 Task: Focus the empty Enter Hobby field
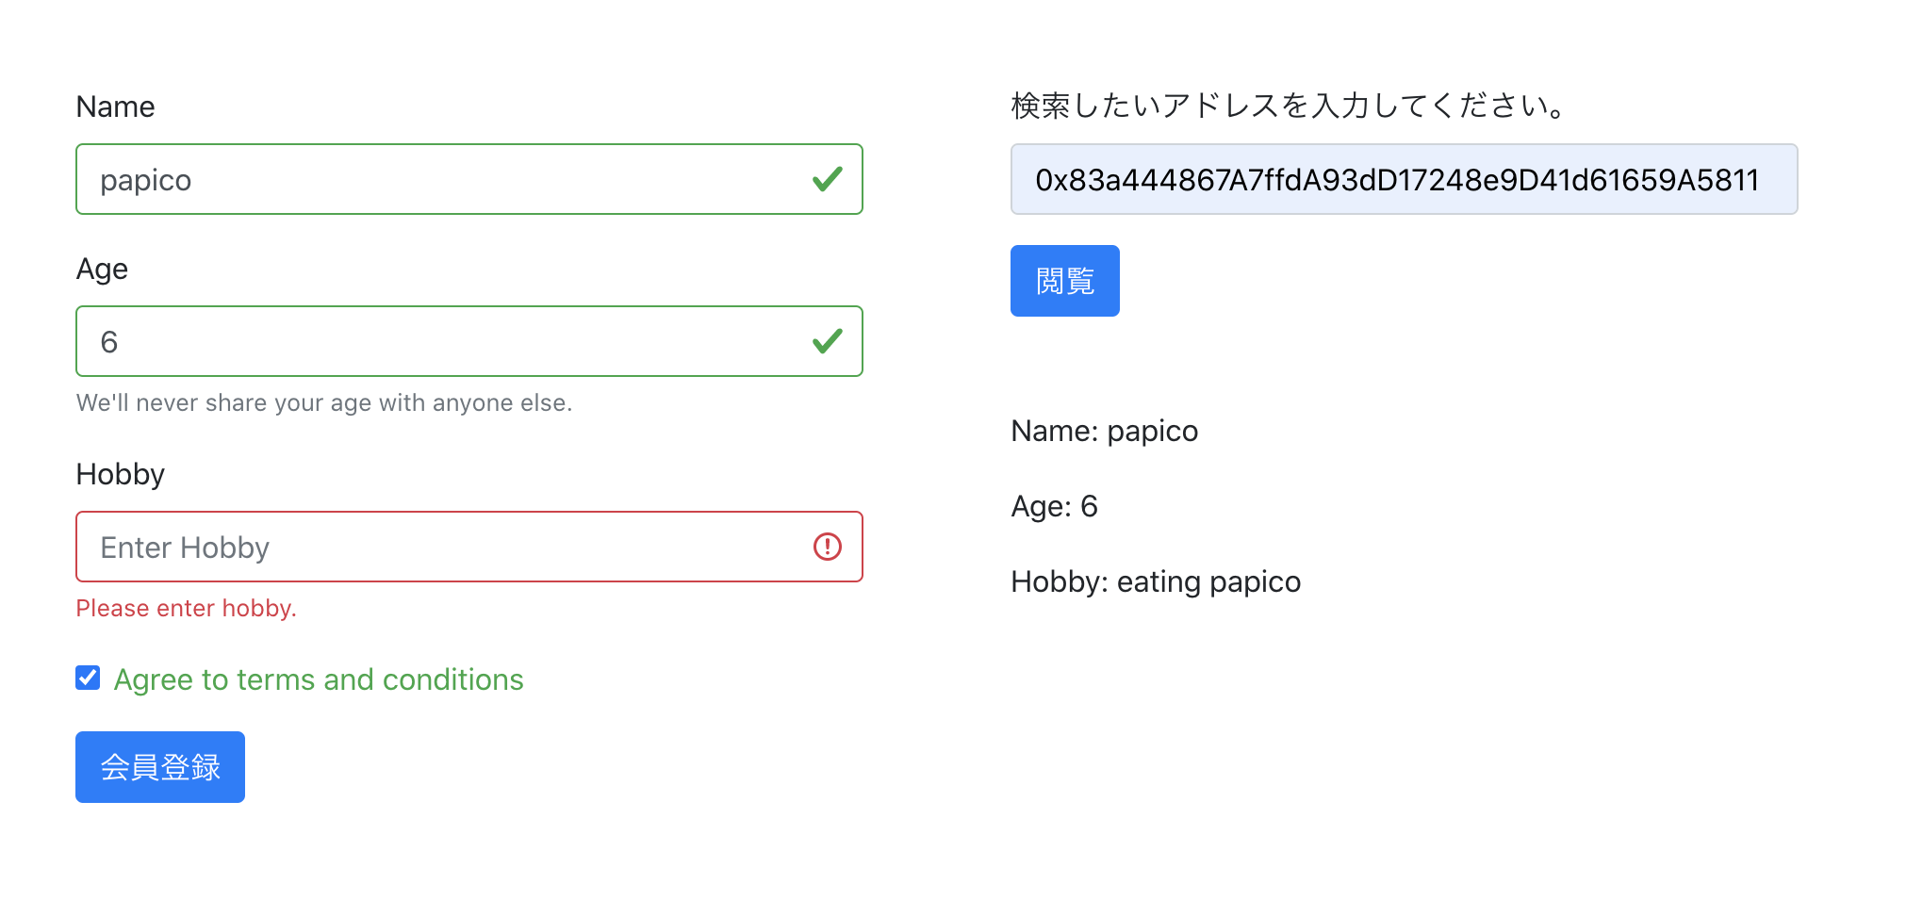pos(377,547)
